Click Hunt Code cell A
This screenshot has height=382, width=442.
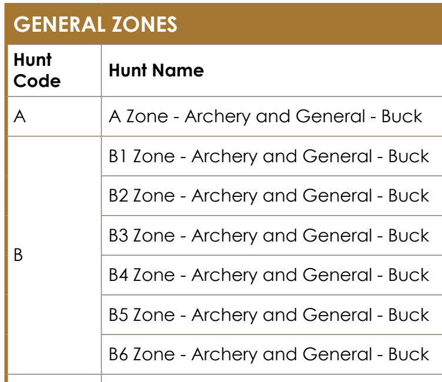point(55,116)
